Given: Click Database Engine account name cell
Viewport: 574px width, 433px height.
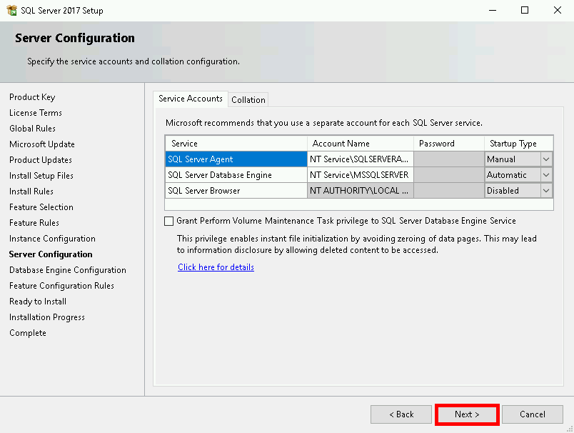Looking at the screenshot, I should (x=360, y=175).
